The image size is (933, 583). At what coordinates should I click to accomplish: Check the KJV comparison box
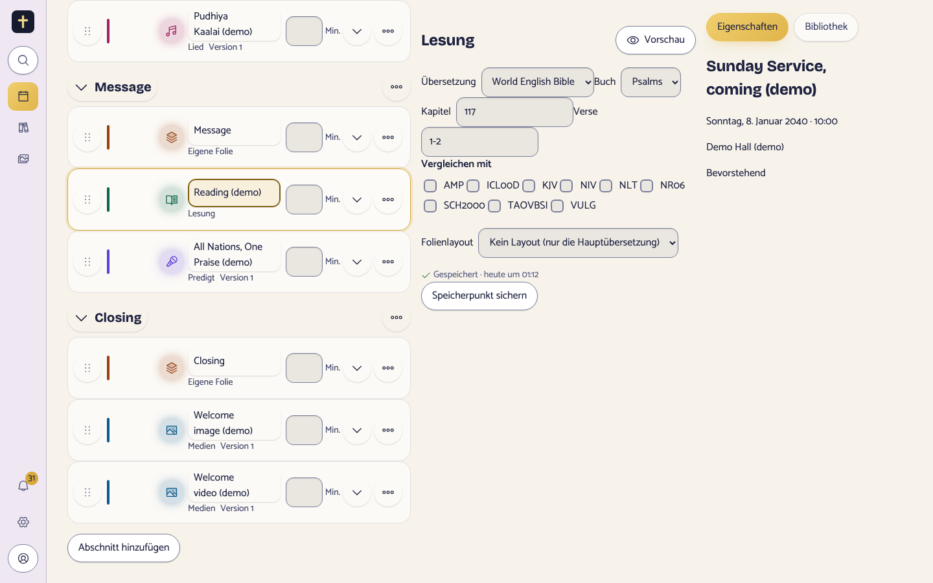(x=529, y=186)
